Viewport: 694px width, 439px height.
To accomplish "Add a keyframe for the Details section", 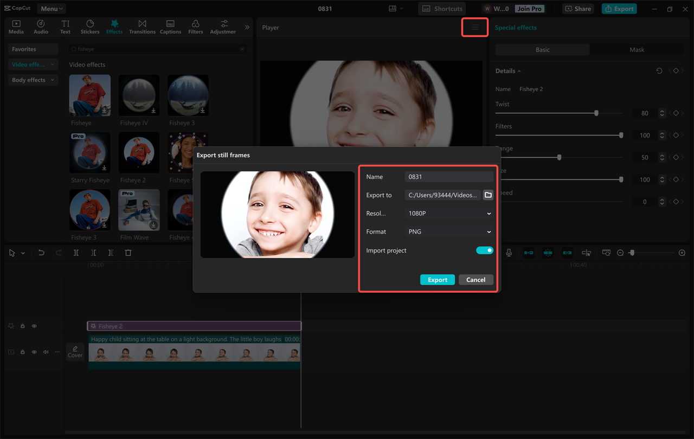I will pyautogui.click(x=676, y=71).
